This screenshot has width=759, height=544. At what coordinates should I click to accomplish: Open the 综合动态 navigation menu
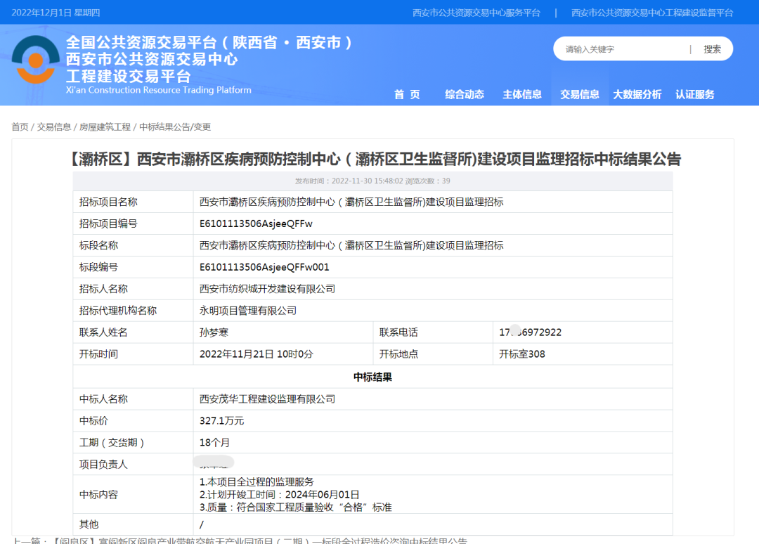pos(465,94)
